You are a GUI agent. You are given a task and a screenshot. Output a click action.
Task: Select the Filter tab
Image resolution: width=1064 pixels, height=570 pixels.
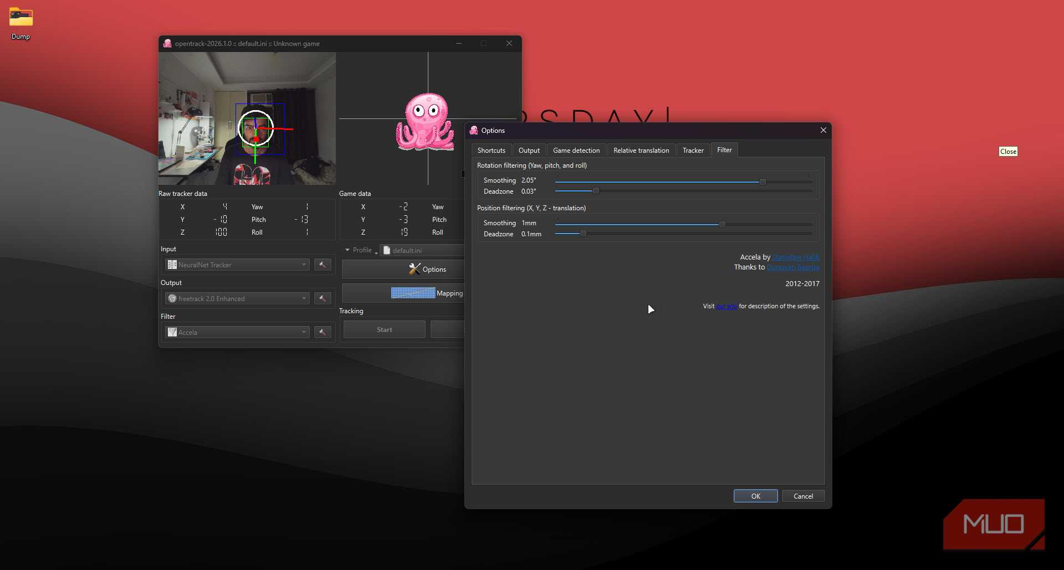(724, 150)
